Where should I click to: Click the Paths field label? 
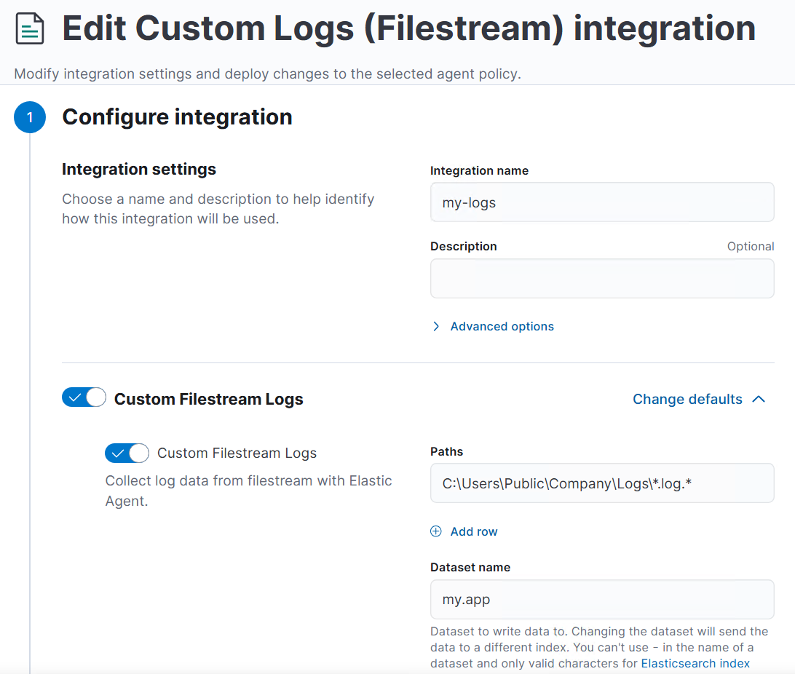[446, 451]
